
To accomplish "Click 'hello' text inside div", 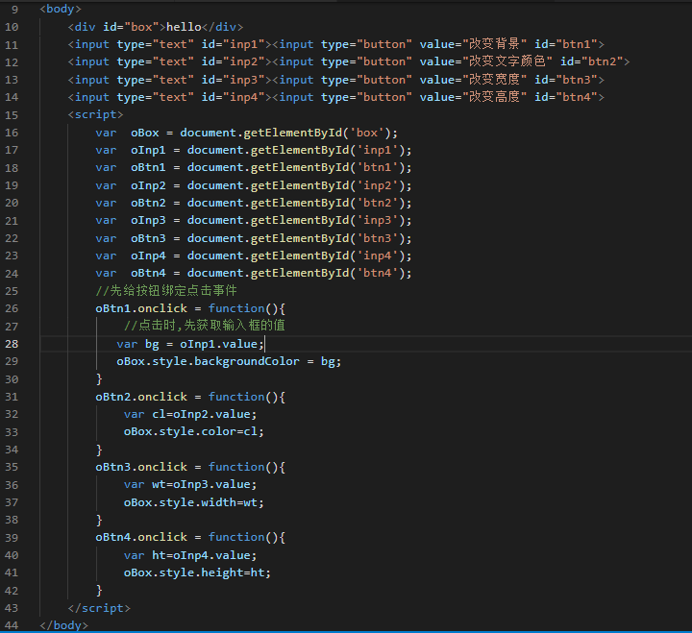I will [x=184, y=27].
